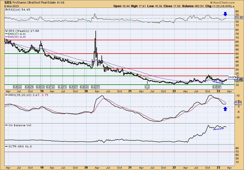Click the small triangle after Chg percentage
Viewport: 244px width, 170px height.
[x=233, y=6]
